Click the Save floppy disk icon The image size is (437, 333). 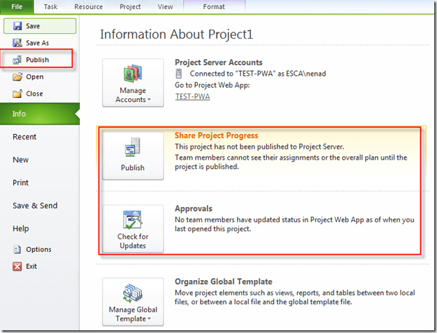(17, 26)
